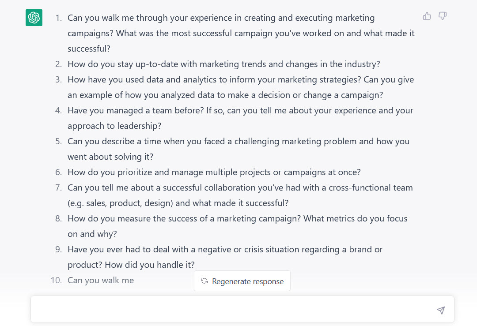Click the truncated question 10 text
The width and height of the screenshot is (477, 326).
click(x=101, y=280)
